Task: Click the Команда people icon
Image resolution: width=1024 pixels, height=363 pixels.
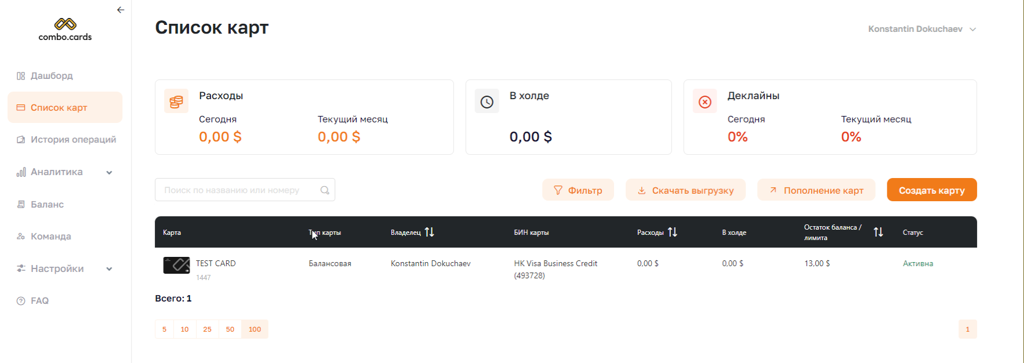Action: coord(21,237)
